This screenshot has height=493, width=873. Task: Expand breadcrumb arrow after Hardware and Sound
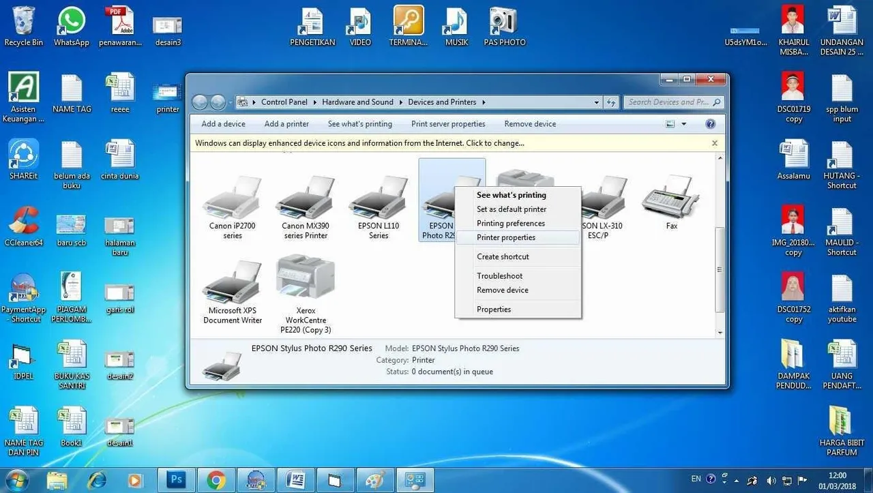point(401,102)
